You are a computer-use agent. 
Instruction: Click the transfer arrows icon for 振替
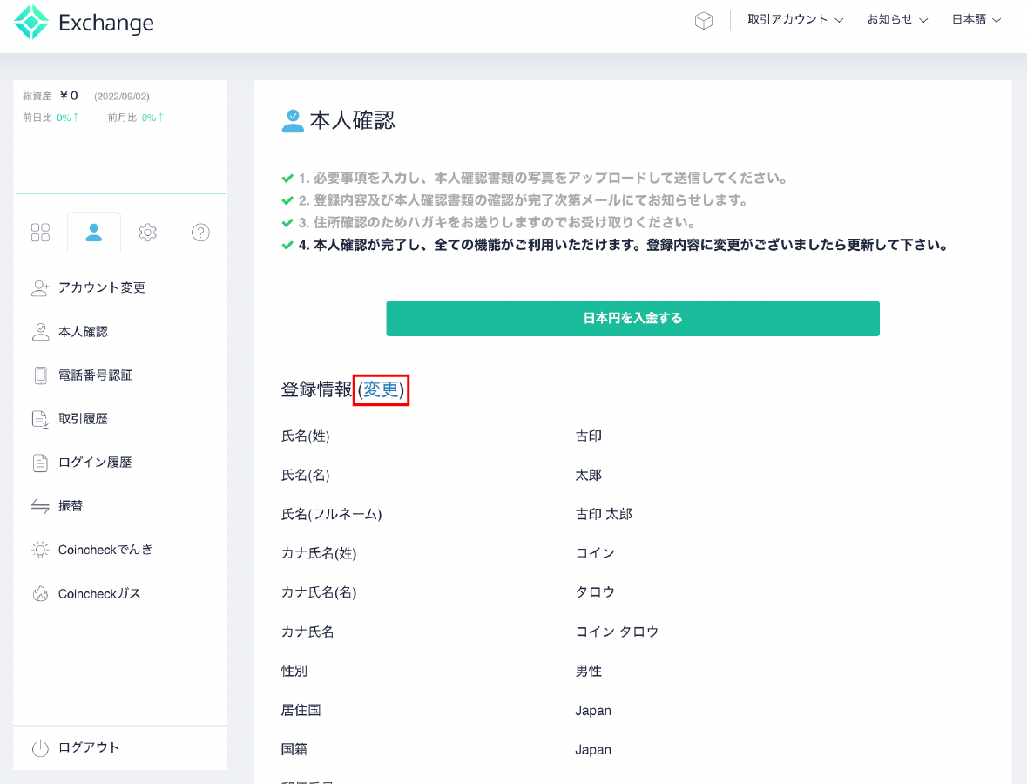pyautogui.click(x=40, y=506)
